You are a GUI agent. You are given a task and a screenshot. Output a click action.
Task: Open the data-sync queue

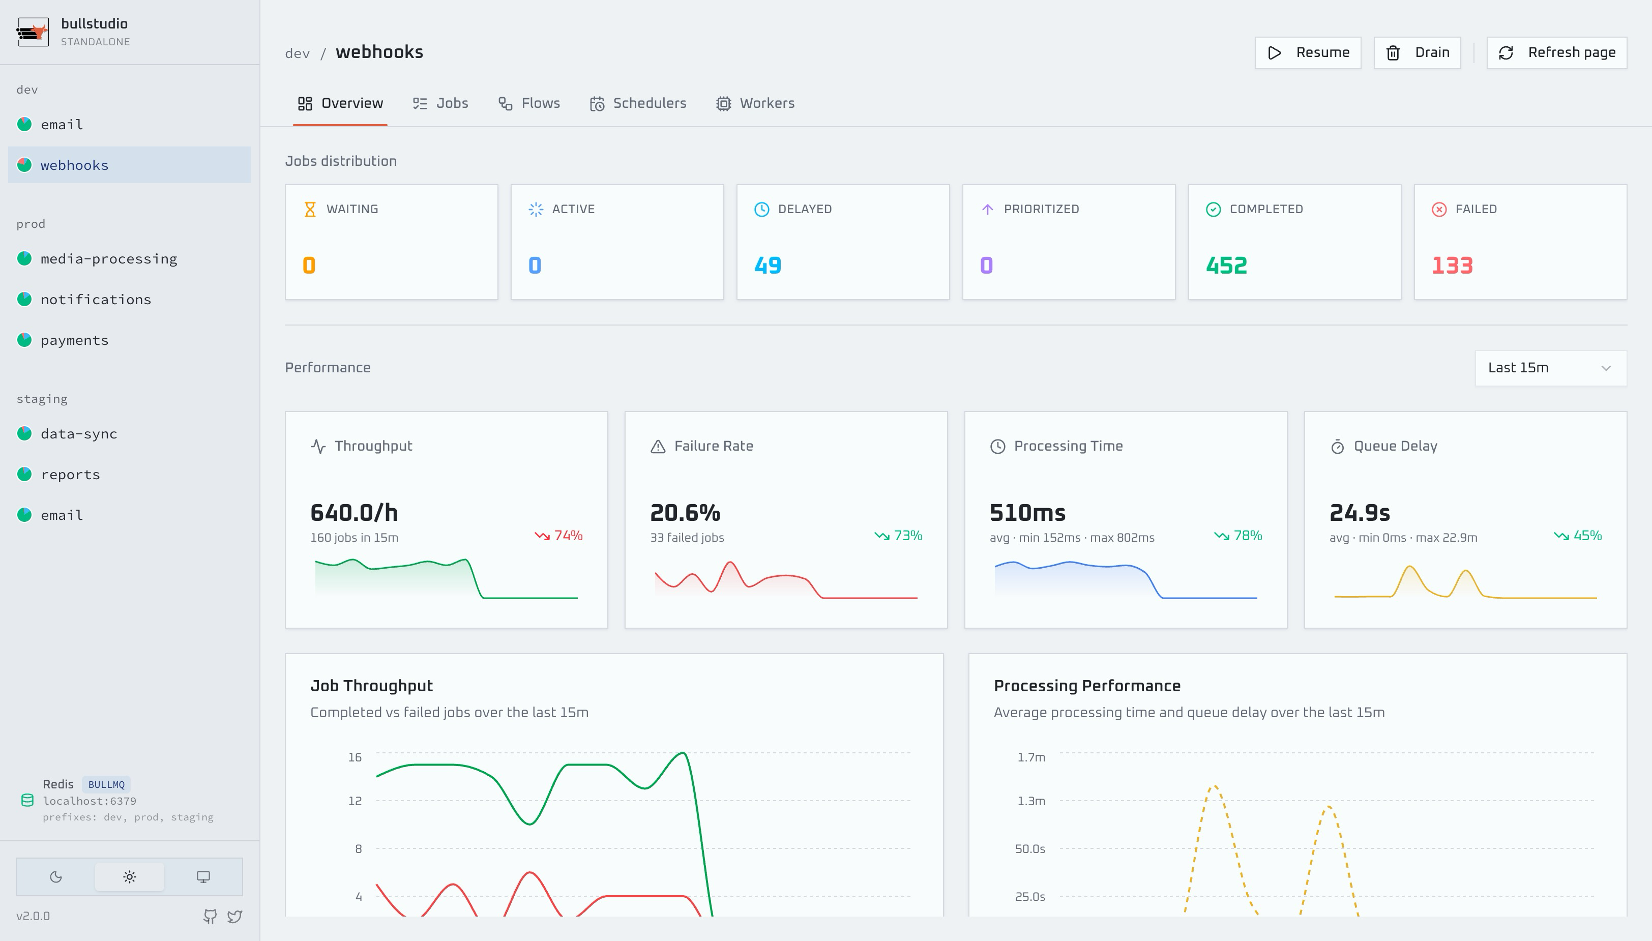[x=129, y=434]
